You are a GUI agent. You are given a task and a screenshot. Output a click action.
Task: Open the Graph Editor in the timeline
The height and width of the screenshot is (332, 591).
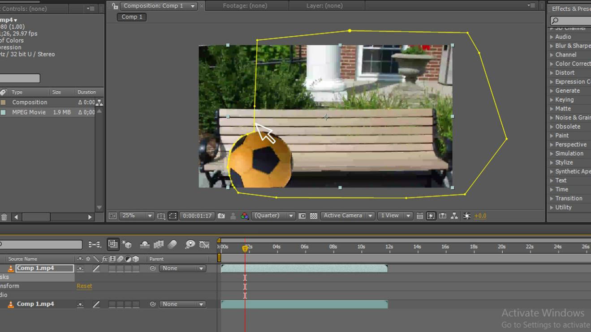pos(204,244)
